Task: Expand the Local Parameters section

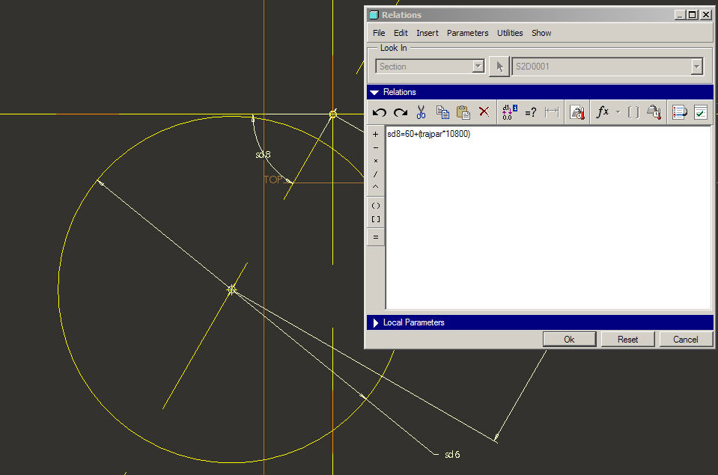Action: pos(376,322)
